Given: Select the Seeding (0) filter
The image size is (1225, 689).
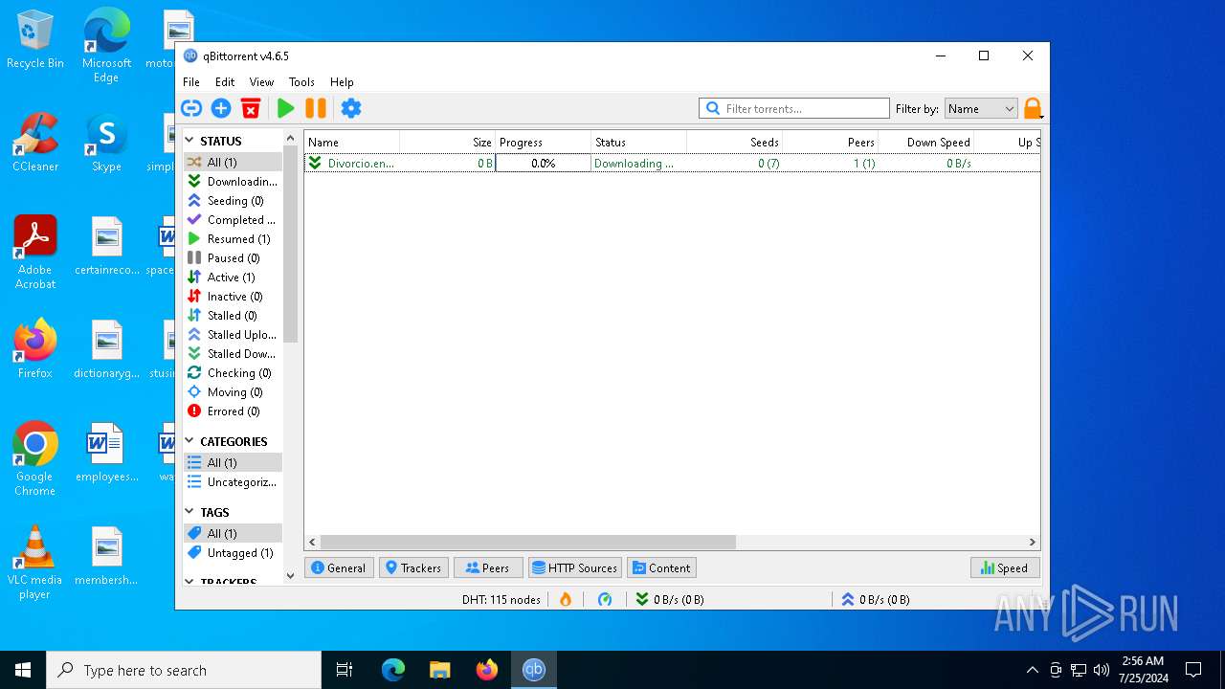Looking at the screenshot, I should pyautogui.click(x=233, y=200).
